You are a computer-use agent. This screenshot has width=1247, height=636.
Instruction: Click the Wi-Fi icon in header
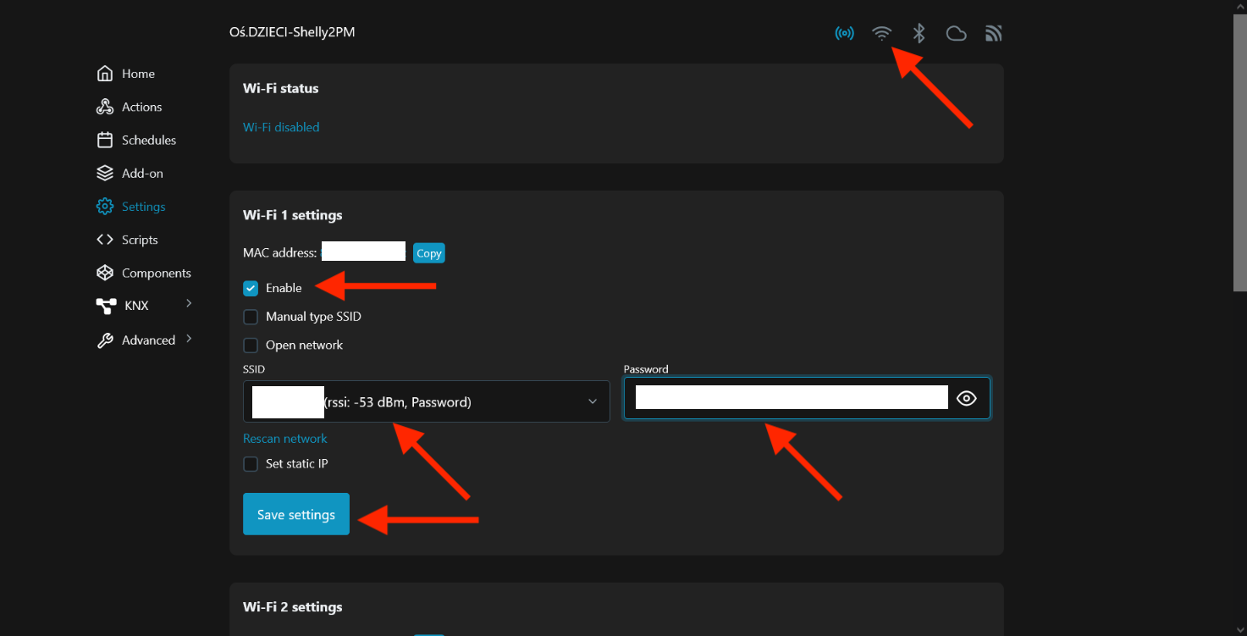pos(881,34)
